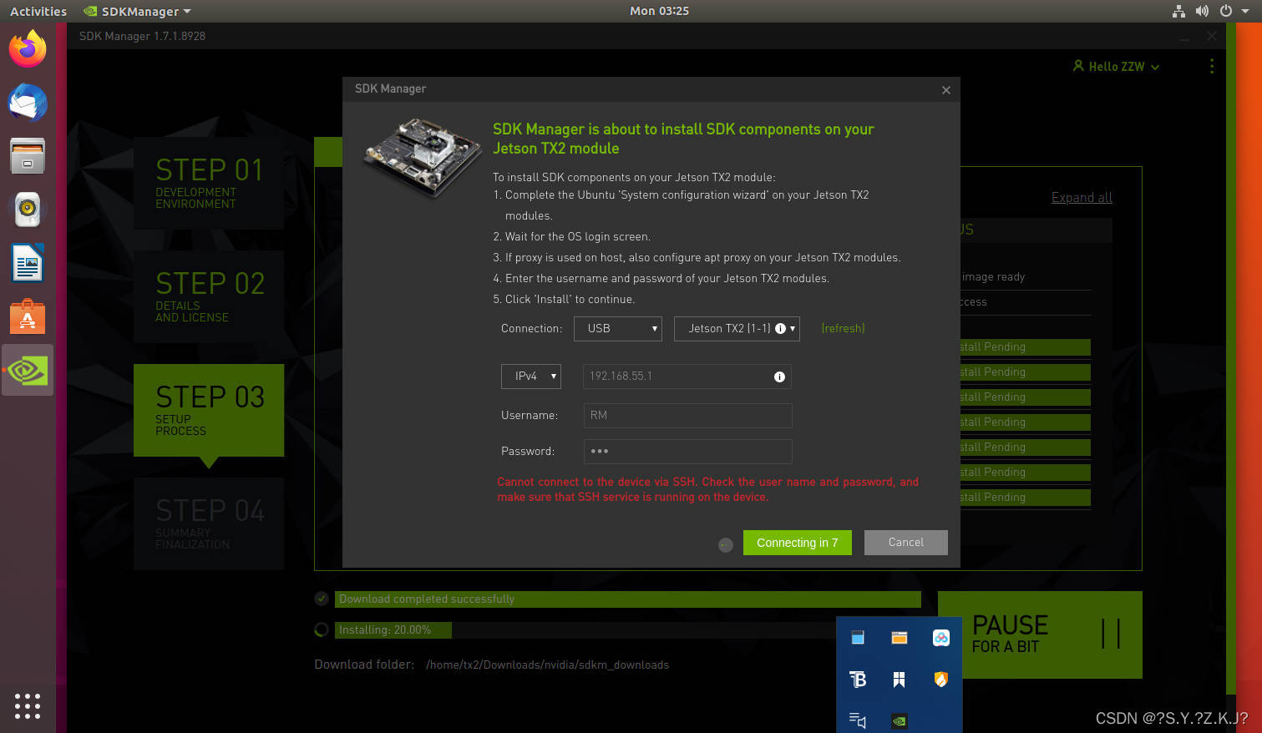Open the Connection USB dropdown
Viewport: 1262px width, 733px height.
618,329
